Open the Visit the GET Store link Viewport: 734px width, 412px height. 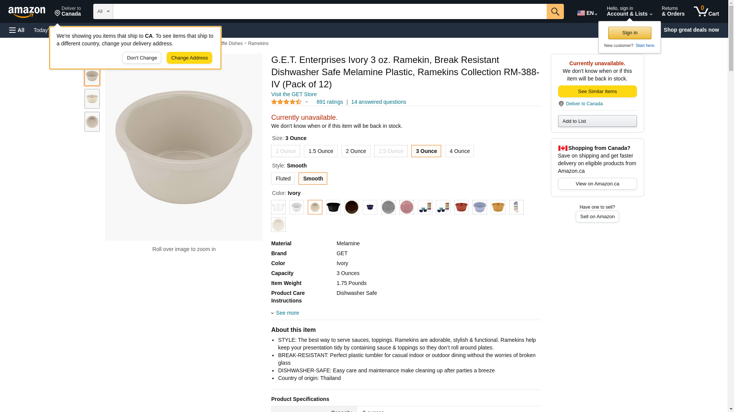tap(294, 94)
